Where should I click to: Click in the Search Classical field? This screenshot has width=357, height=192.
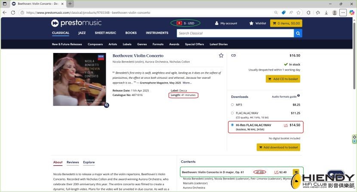[x=235, y=33]
